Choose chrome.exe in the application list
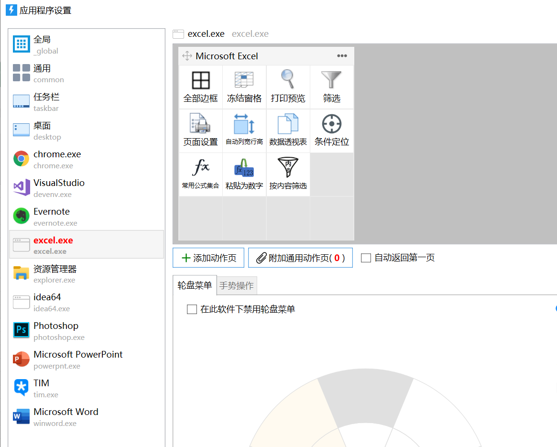Viewport: 557px width, 447px height. (x=87, y=159)
